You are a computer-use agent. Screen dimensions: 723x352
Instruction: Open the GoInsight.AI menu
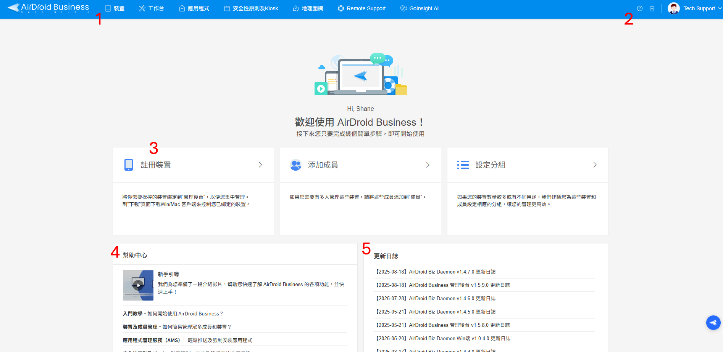click(x=420, y=8)
